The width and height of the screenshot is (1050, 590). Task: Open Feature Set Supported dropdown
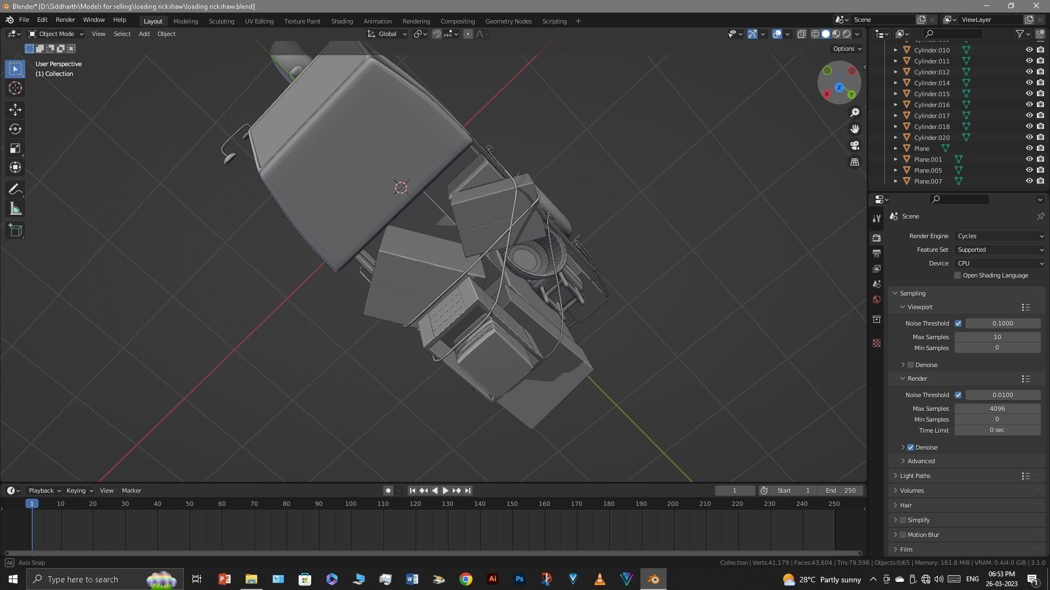coord(1000,250)
